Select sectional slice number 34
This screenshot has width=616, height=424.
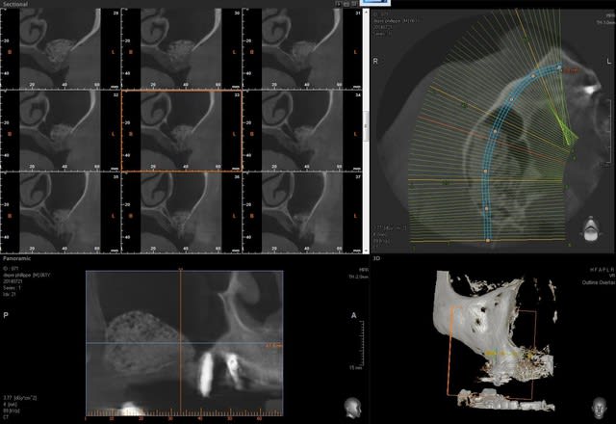pos(302,131)
